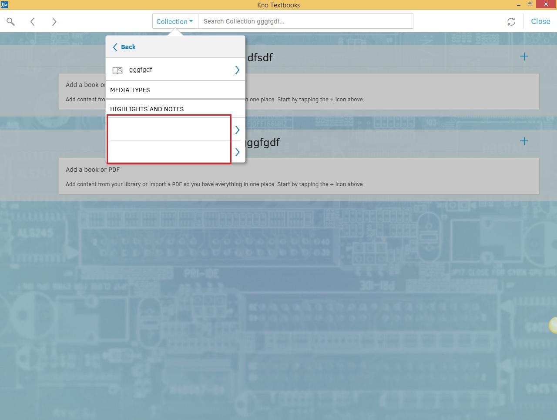Select the gggfgdf label in the popup
Image resolution: width=557 pixels, height=420 pixels.
coord(141,70)
